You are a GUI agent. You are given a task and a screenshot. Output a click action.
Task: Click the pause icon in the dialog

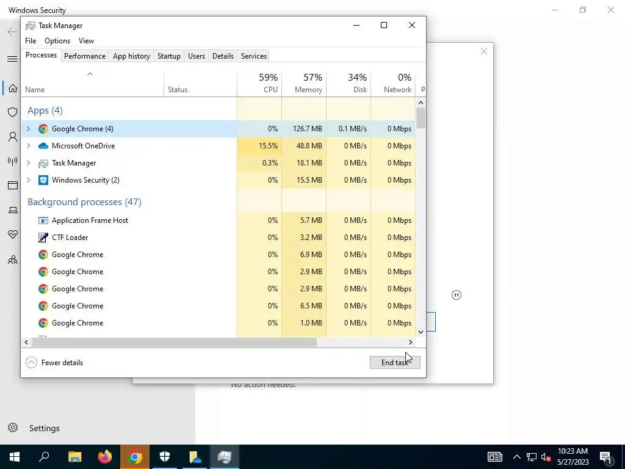click(457, 295)
